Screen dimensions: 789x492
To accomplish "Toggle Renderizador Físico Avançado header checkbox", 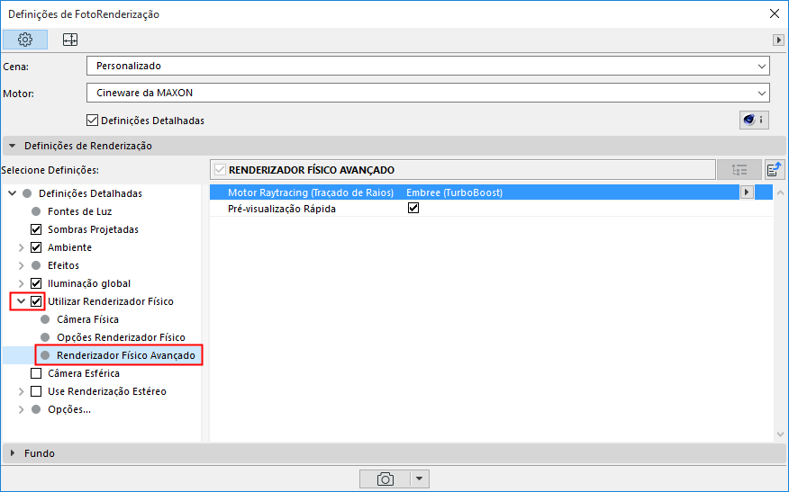I will click(x=220, y=170).
